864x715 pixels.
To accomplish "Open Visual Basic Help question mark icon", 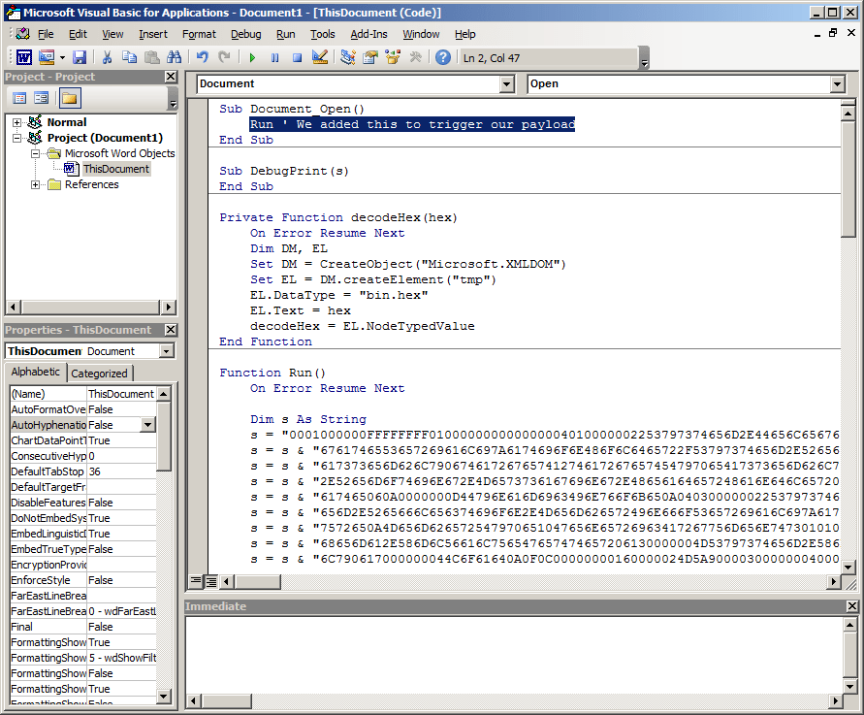I will pos(443,57).
